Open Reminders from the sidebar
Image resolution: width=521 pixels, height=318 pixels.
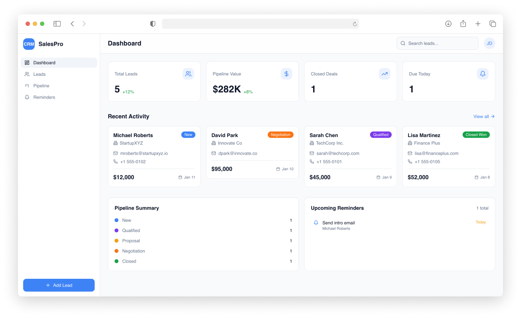(x=44, y=97)
